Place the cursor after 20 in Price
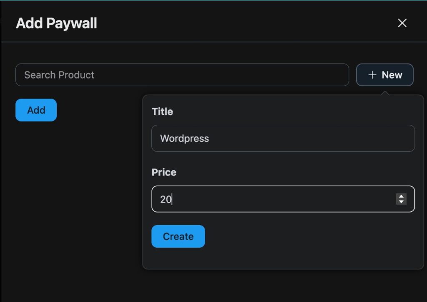The image size is (427, 302). (x=171, y=199)
